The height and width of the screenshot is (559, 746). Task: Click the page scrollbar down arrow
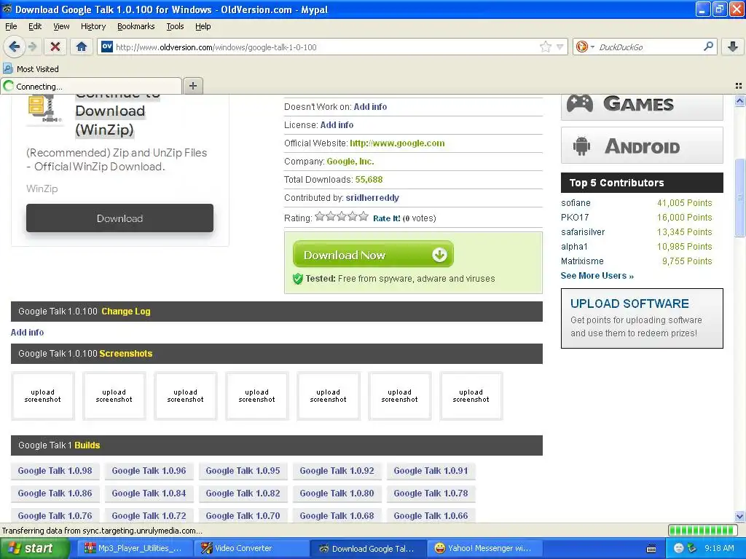tap(739, 516)
